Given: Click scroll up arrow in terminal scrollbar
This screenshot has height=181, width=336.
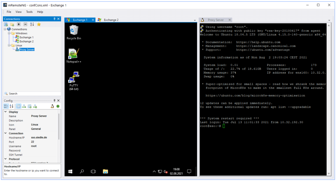Looking at the screenshot, I should (x=328, y=25).
